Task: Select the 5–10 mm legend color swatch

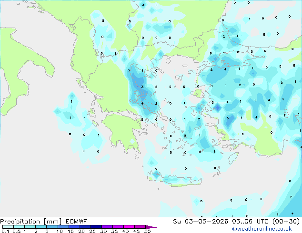Action: [52, 227]
